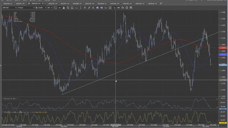The width and height of the screenshot is (228, 128).
Task: Click the current price label on price axis
Action: pos(223,65)
